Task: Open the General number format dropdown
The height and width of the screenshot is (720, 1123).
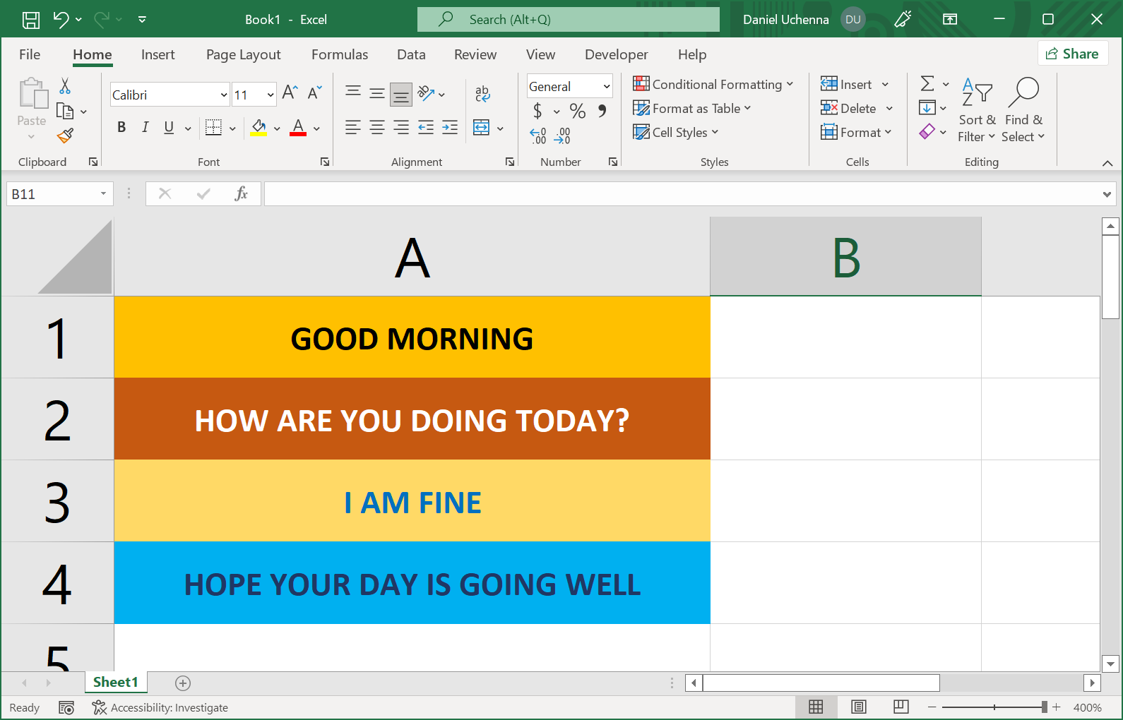Action: click(x=606, y=87)
